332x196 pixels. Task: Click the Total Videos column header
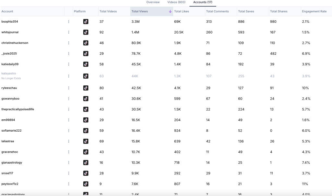[x=108, y=11]
